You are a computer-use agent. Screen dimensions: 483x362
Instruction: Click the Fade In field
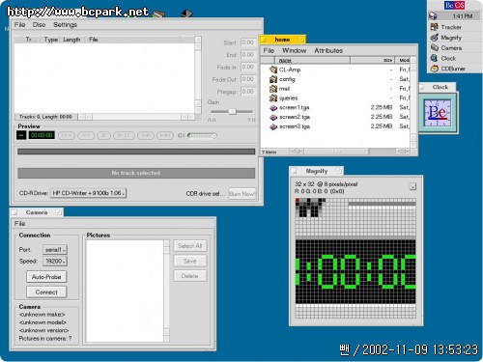(248, 67)
